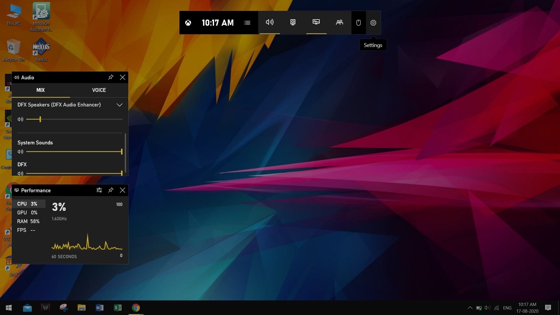
Task: Mute the System Sounds speaker icon
Action: click(x=20, y=152)
